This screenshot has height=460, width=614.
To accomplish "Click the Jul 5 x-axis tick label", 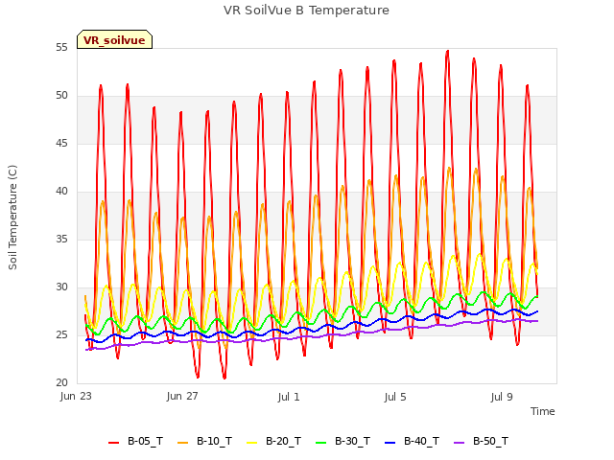I will 395,397.
